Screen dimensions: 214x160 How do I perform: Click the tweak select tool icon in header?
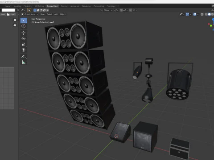point(29,10)
